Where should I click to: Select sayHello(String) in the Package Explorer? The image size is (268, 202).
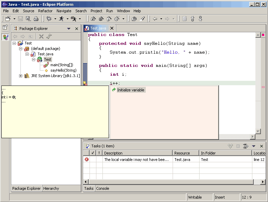click(63, 70)
